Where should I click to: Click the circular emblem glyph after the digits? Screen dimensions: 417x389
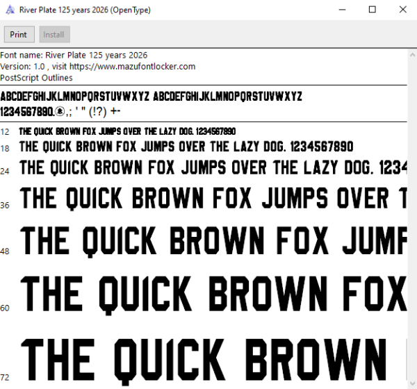point(60,111)
